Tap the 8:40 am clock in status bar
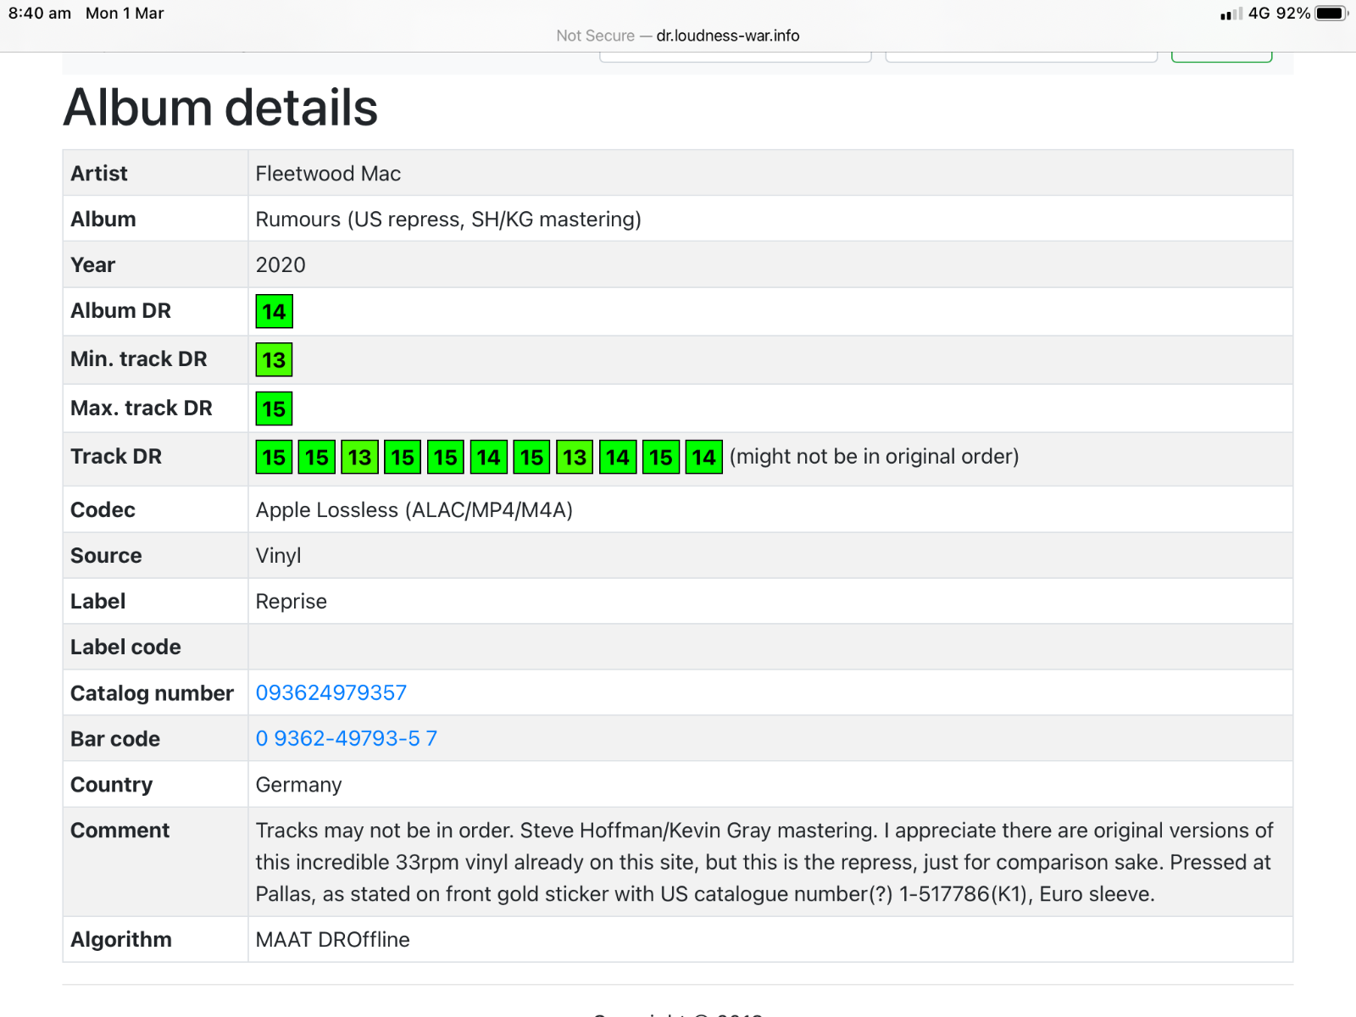This screenshot has height=1017, width=1356. [x=40, y=14]
